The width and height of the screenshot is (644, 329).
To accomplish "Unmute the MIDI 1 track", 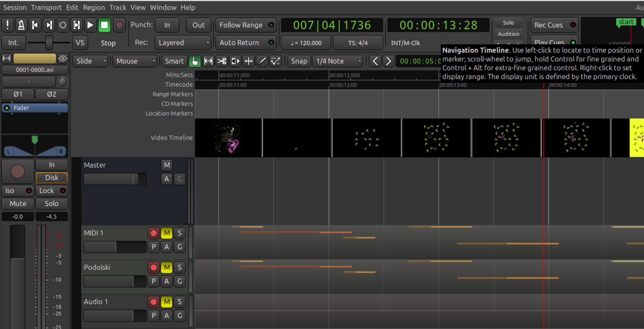I will (x=167, y=233).
